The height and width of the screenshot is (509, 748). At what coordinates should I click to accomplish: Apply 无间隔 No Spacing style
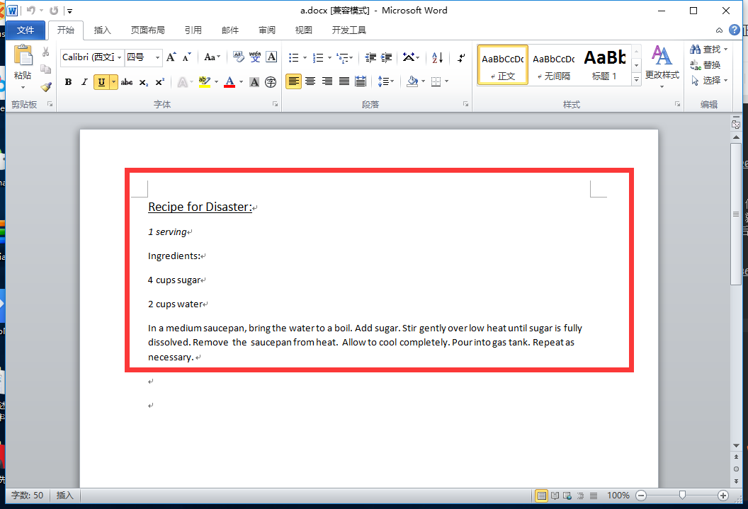[554, 65]
